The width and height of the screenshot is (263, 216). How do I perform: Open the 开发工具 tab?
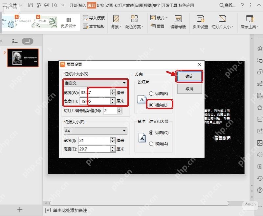pyautogui.click(x=169, y=5)
